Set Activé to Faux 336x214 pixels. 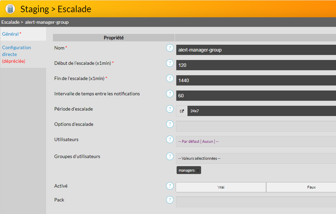pos(301,187)
